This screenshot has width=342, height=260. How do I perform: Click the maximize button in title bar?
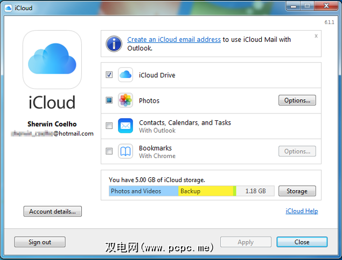(307, 6)
